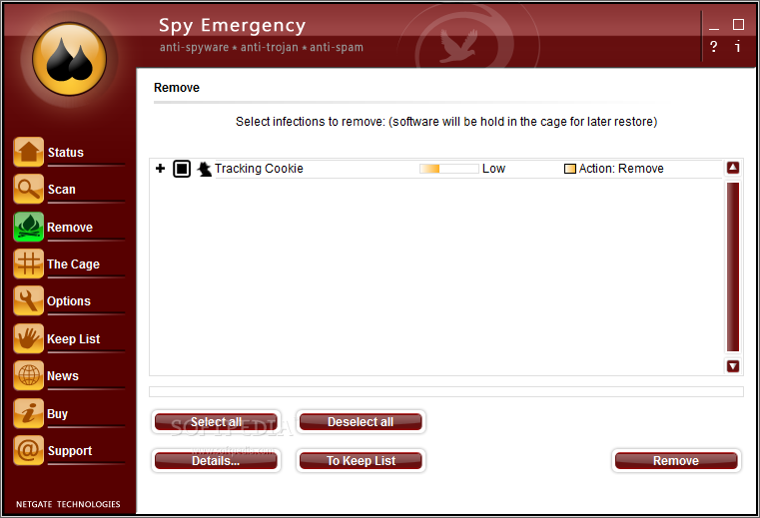
Task: Click the 'Low' threat level text
Action: [x=494, y=169]
